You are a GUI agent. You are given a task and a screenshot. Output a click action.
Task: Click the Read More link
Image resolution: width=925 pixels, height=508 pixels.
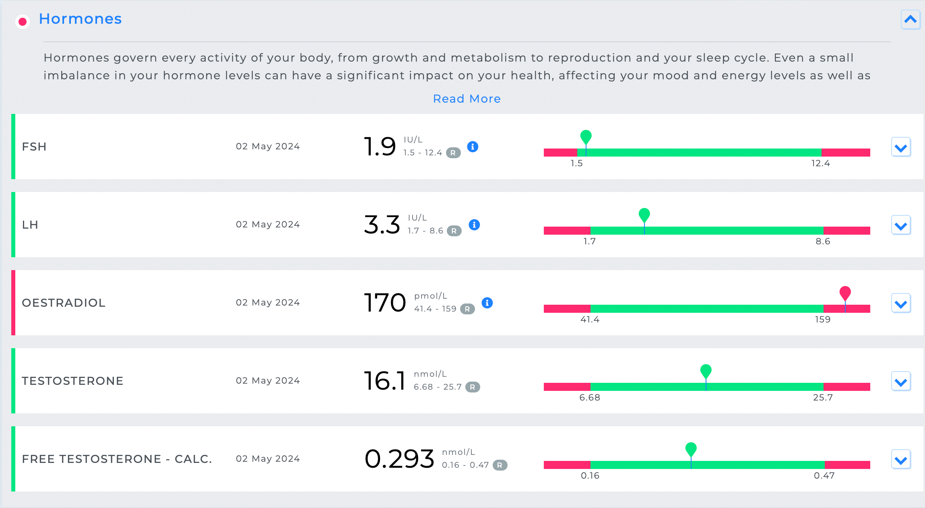[467, 99]
